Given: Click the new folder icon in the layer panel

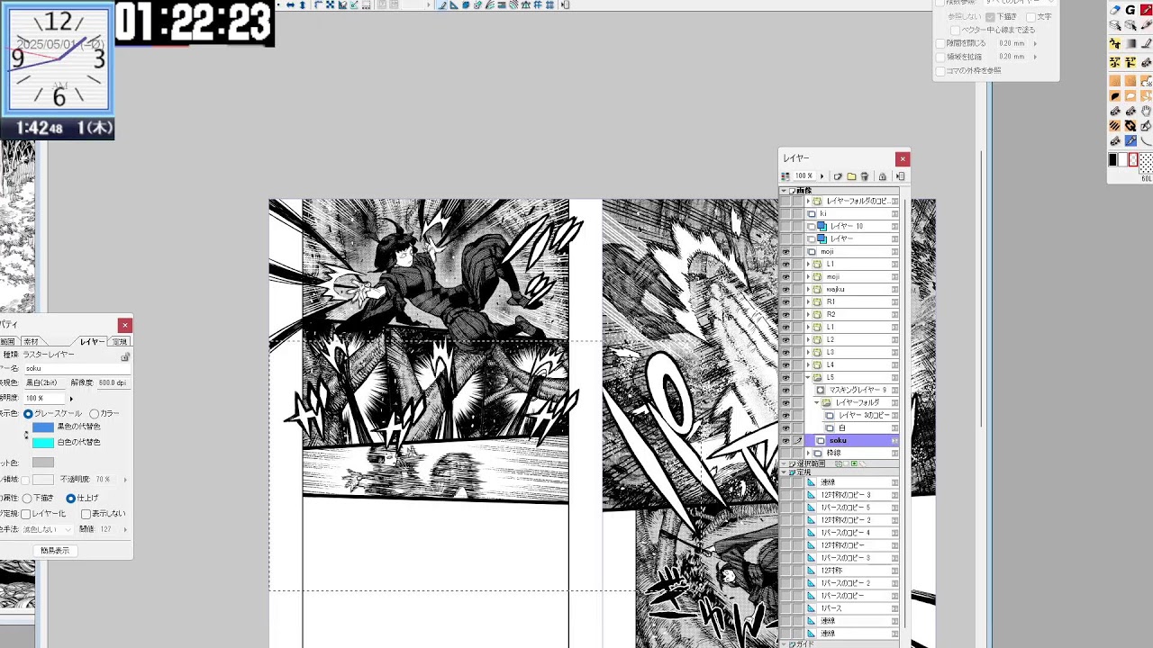Looking at the screenshot, I should [x=851, y=176].
